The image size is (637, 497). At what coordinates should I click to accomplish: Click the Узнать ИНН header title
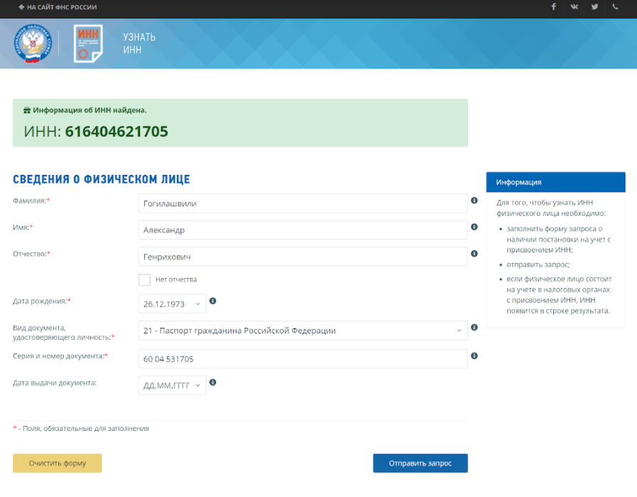tap(138, 43)
